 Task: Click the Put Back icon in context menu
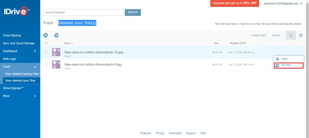point(277,65)
